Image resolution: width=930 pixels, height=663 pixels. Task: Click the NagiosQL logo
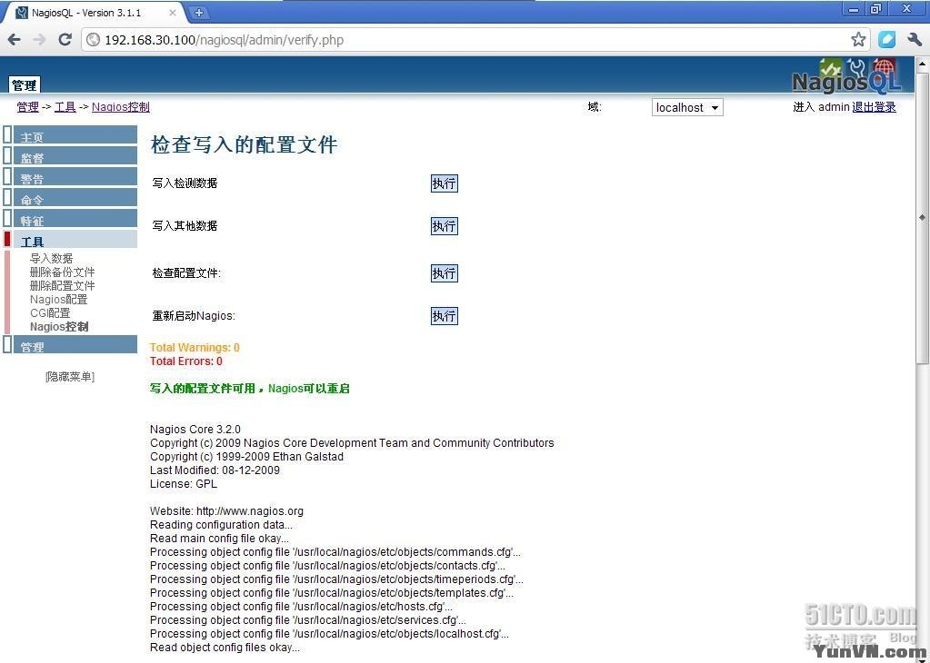pos(847,77)
